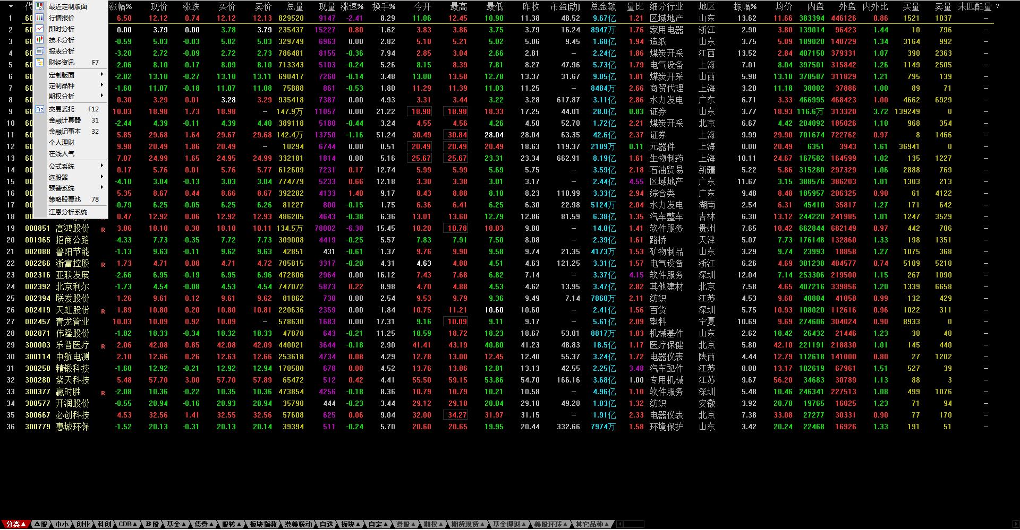The image size is (1020, 530).
Task: Sort by the 现价 column header
Action: (x=159, y=6)
